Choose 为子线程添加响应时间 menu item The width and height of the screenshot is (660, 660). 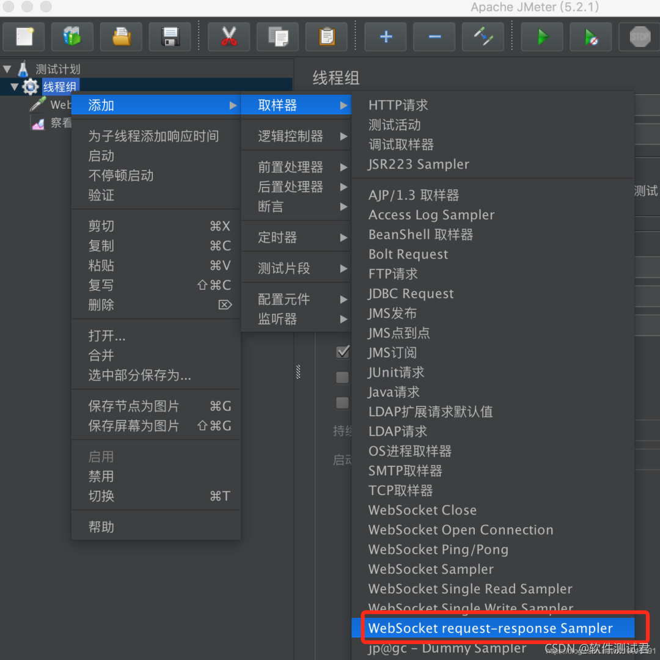point(156,136)
